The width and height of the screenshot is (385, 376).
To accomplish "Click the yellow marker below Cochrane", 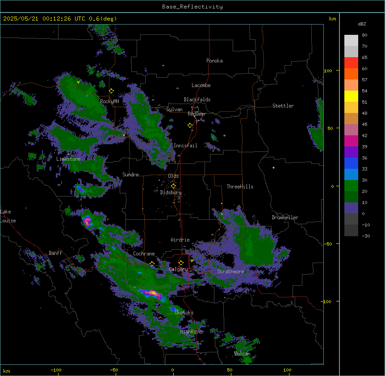I will click(152, 264).
